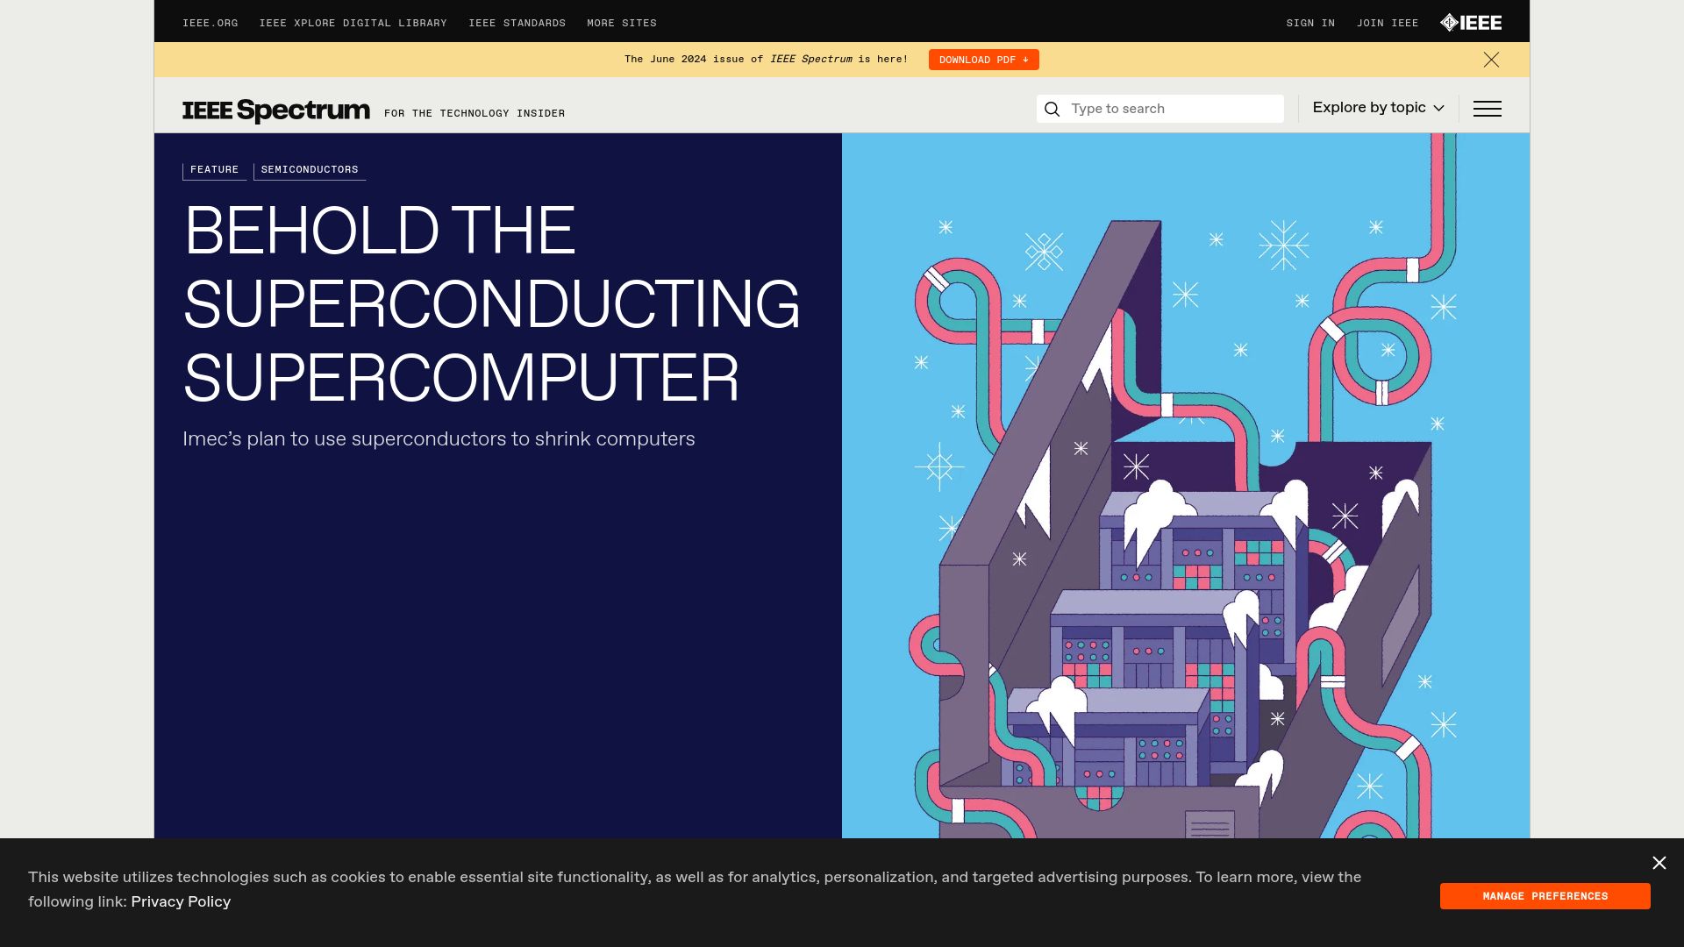Dismiss the June 2024 issue banner
Viewport: 1684px width, 947px height.
click(1491, 60)
